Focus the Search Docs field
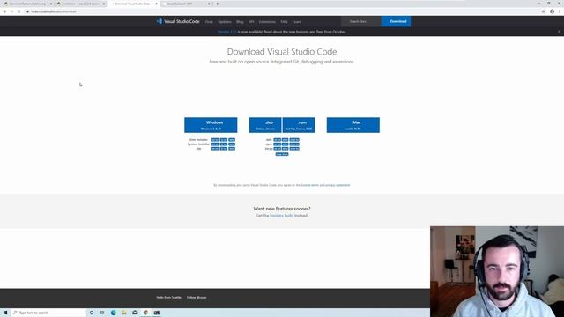Image resolution: width=564 pixels, height=317 pixels. (361, 21)
